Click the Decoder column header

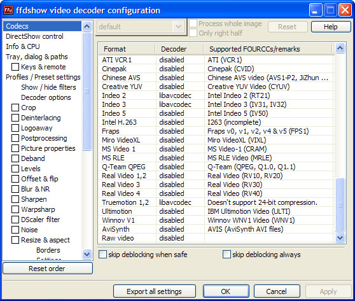pyautogui.click(x=179, y=49)
